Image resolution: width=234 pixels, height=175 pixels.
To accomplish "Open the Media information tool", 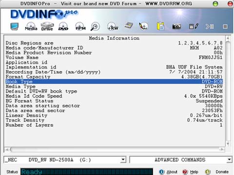I will pos(31,26).
